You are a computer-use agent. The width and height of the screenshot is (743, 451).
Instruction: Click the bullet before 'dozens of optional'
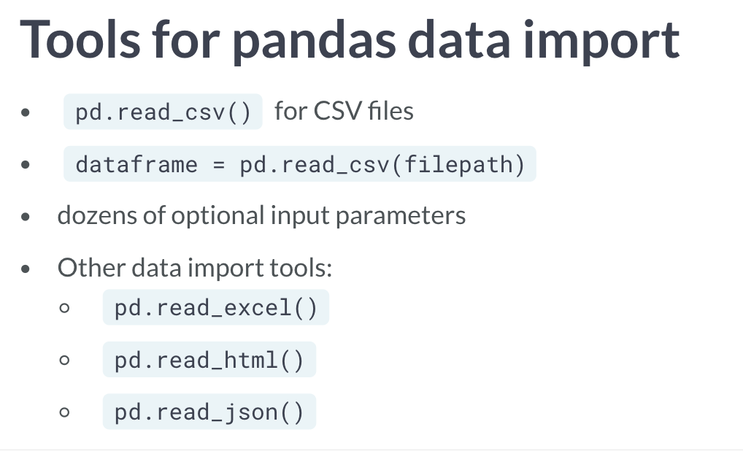click(26, 217)
